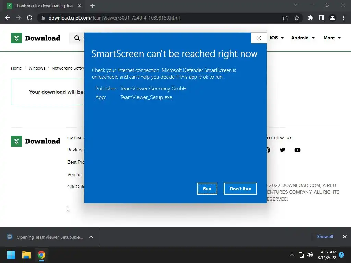Share this page via the share icon
Viewport: 351px width, 263px height.
click(x=286, y=18)
